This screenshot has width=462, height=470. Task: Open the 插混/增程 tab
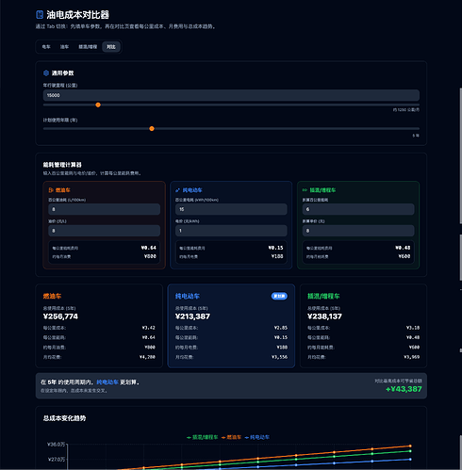(88, 47)
